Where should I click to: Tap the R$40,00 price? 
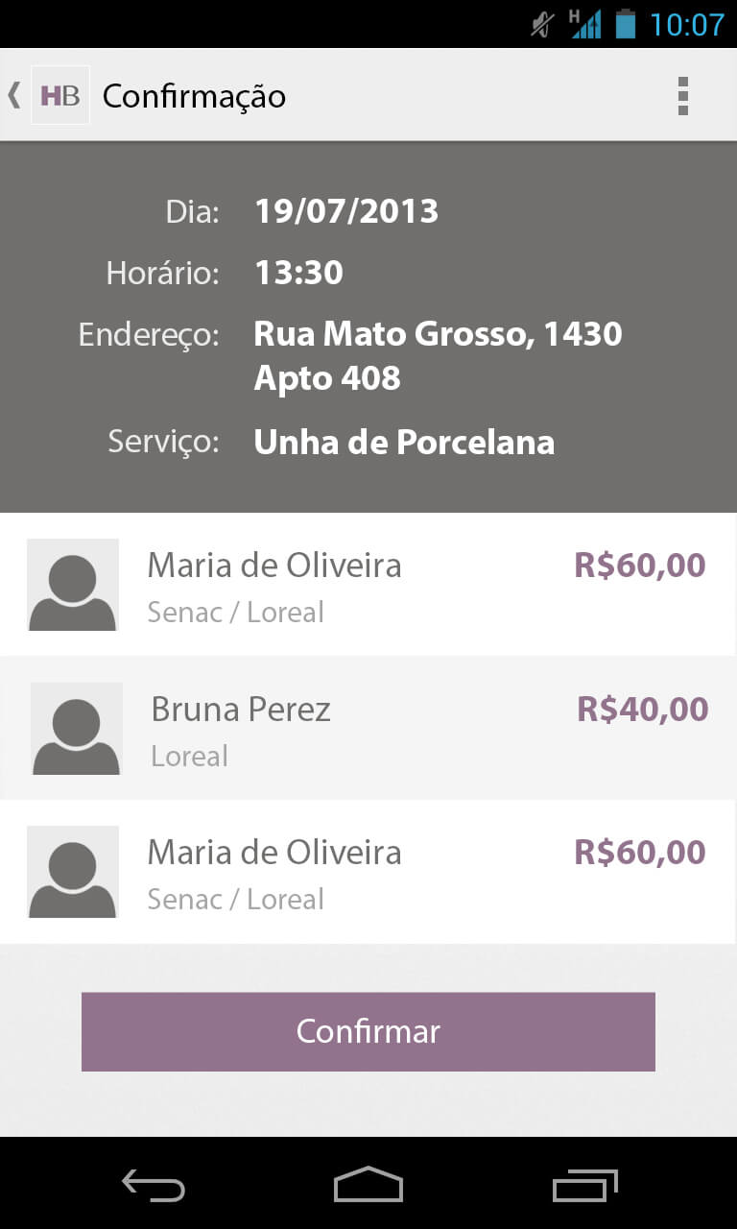pyautogui.click(x=643, y=710)
